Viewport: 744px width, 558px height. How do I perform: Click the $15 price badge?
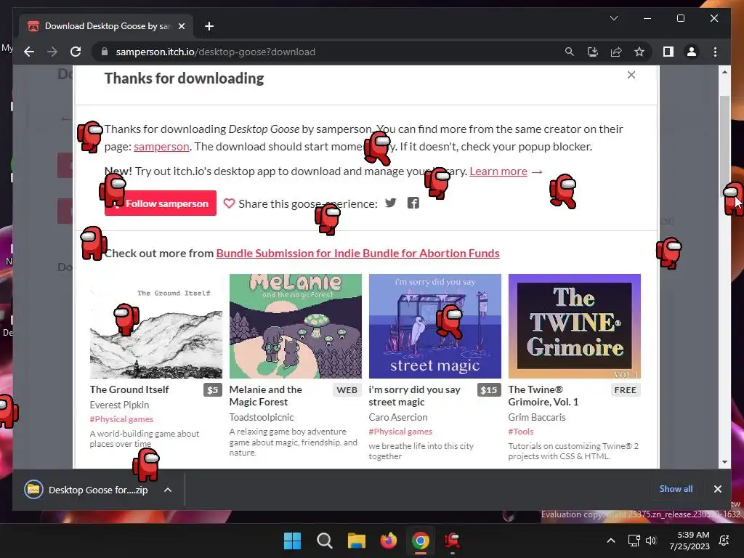[x=489, y=390]
